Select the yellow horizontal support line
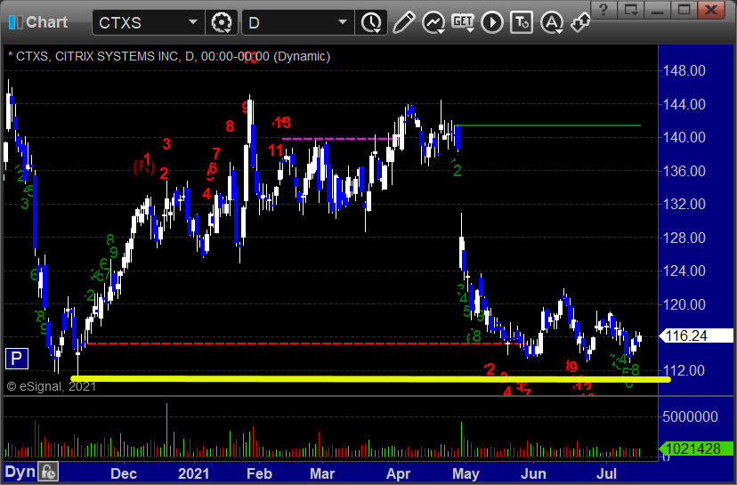The height and width of the screenshot is (485, 737). coord(370,379)
